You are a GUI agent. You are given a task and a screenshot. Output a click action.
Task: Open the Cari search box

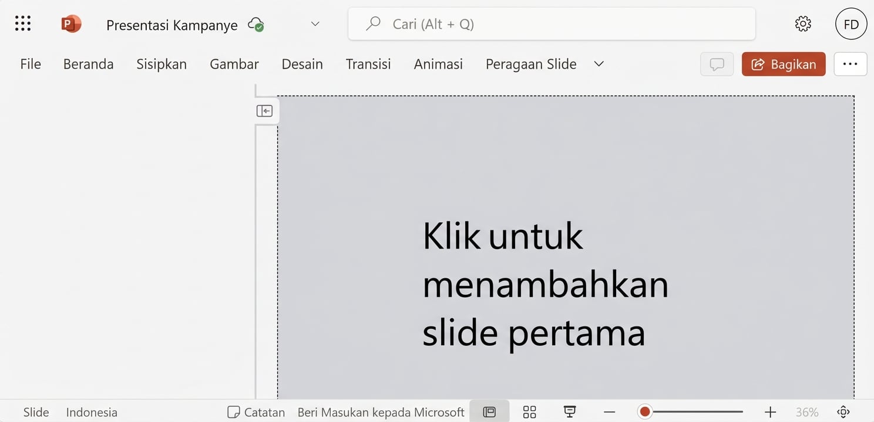(x=551, y=23)
